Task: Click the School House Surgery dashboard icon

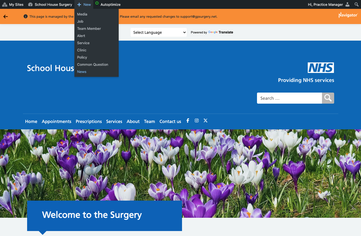Action: point(30,4)
